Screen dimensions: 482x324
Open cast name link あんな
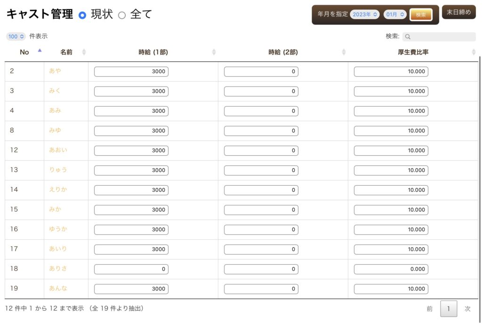pyautogui.click(x=58, y=288)
